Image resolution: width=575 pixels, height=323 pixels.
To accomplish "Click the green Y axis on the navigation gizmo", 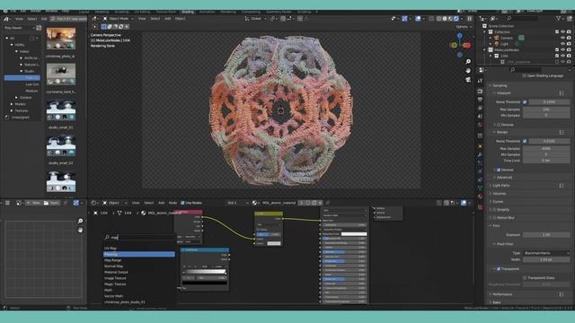I will coord(454,45).
